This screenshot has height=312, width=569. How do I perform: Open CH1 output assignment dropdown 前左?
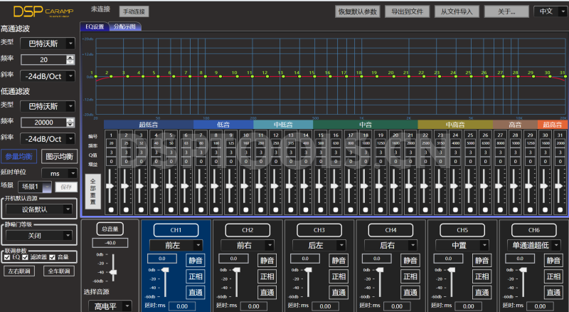click(177, 245)
